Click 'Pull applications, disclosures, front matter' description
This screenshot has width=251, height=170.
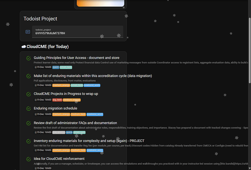pyautogui.click(x=65, y=80)
